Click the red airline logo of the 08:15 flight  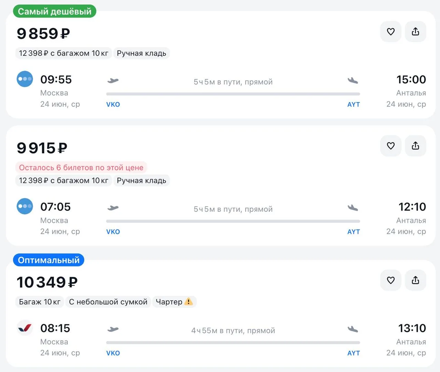(25, 327)
